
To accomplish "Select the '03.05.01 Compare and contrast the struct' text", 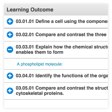I will tap(62, 88).
